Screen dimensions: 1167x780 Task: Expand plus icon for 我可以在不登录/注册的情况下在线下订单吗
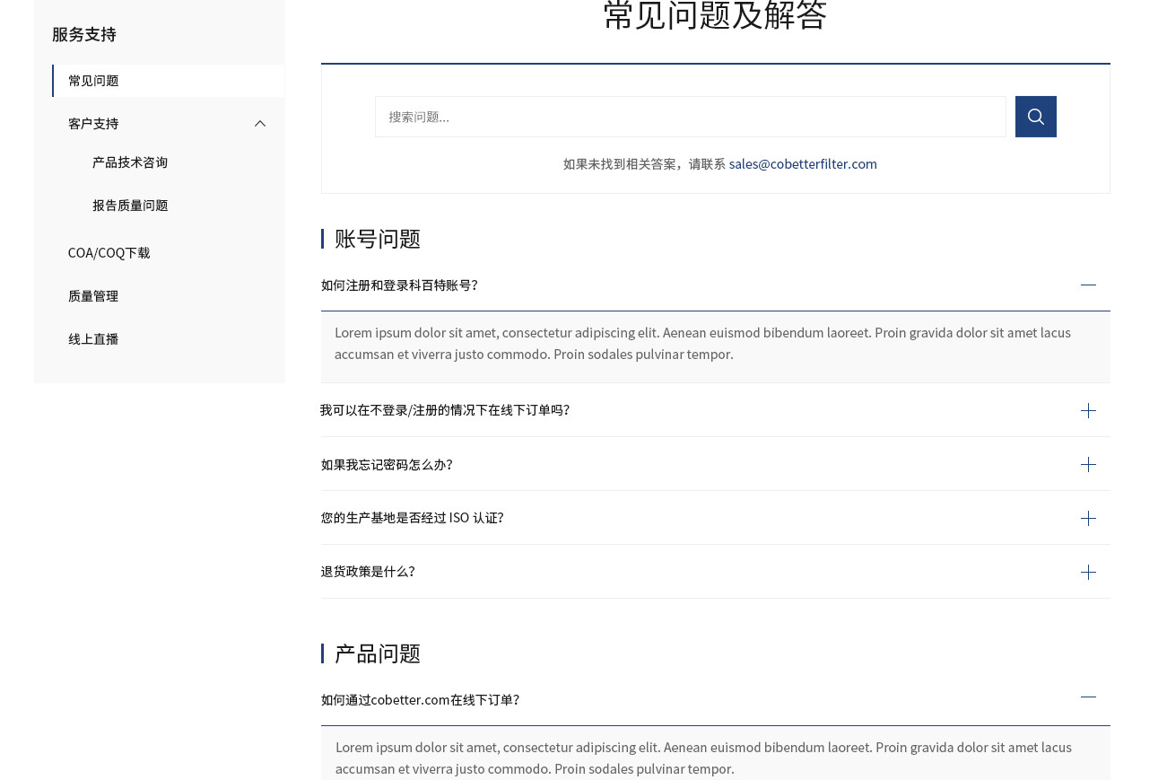tap(1088, 410)
